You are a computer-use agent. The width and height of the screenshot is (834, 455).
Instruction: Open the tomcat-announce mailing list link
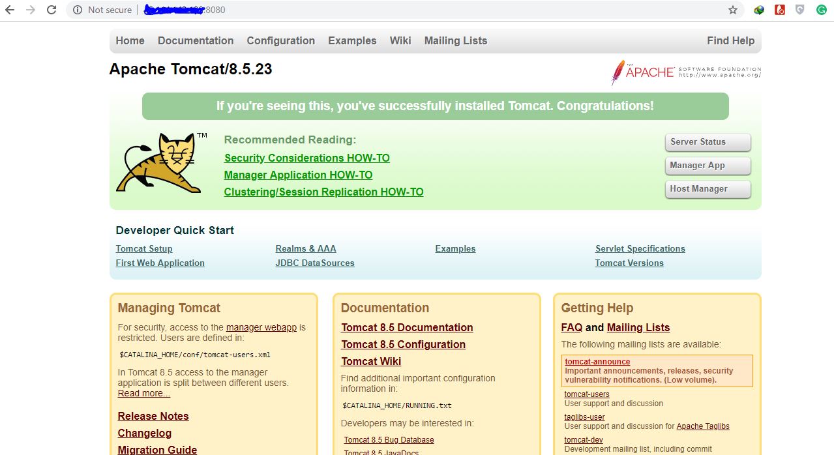(x=597, y=362)
